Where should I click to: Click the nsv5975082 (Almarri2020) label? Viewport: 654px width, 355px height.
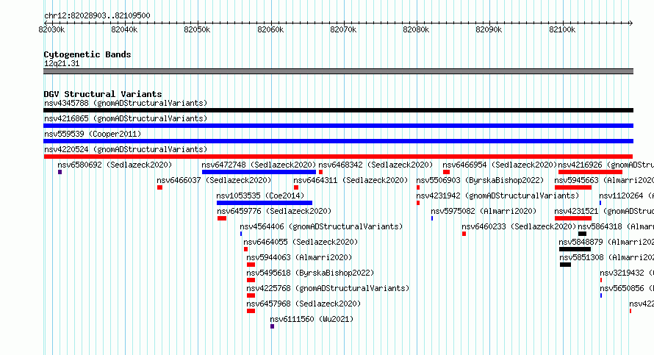[484, 211]
